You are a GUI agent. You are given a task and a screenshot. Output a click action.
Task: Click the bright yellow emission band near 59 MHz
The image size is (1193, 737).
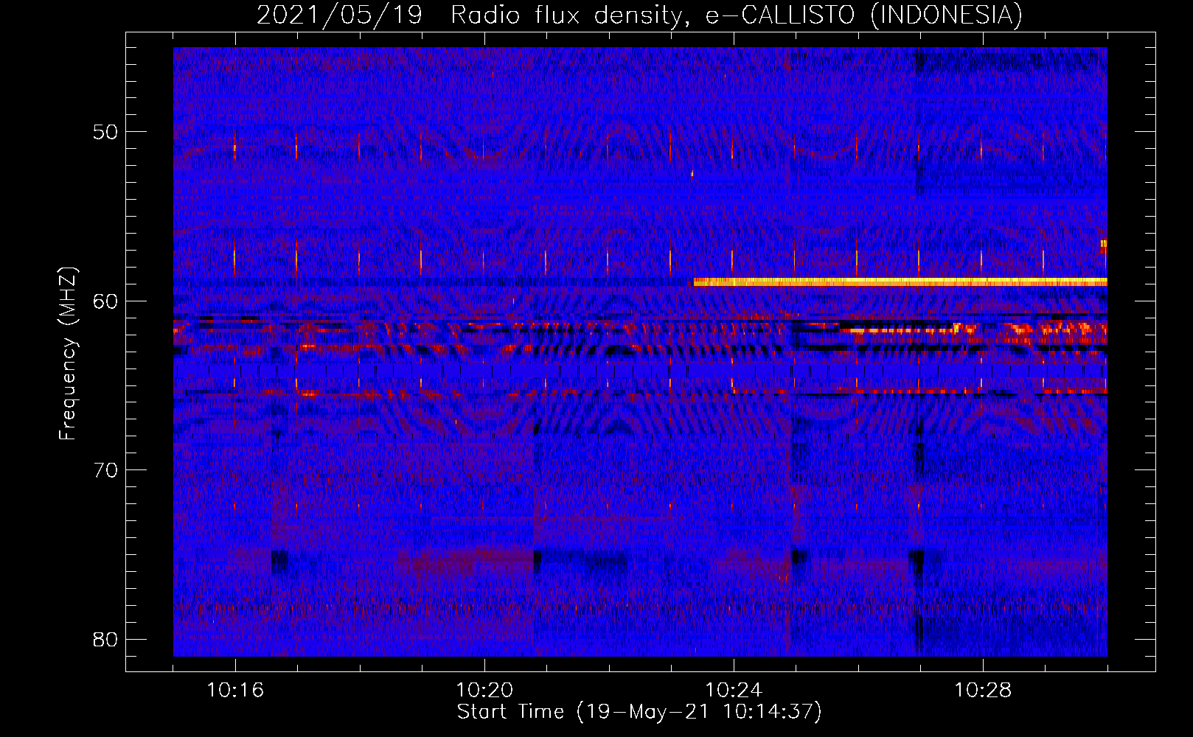[900, 282]
